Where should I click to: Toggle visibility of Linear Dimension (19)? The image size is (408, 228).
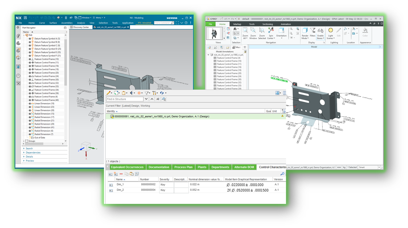30,104
